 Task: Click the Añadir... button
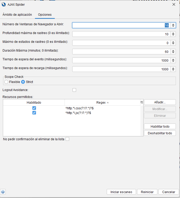point(160,102)
